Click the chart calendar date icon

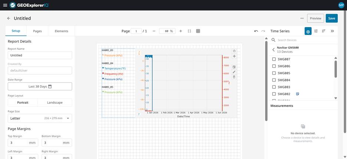click(x=234, y=67)
